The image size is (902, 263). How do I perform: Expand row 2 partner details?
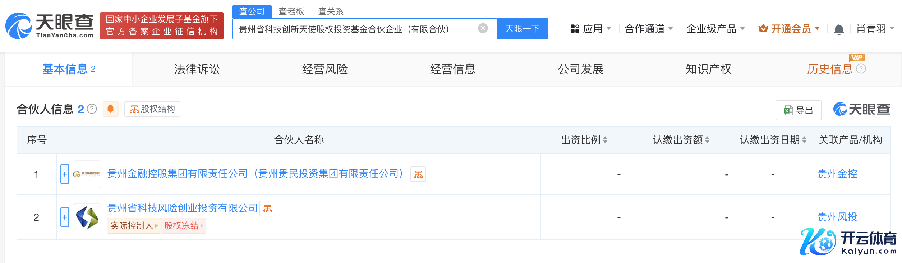(x=65, y=217)
